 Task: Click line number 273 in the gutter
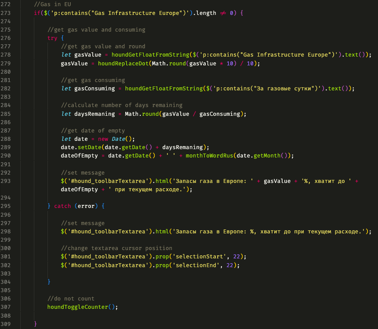point(6,13)
